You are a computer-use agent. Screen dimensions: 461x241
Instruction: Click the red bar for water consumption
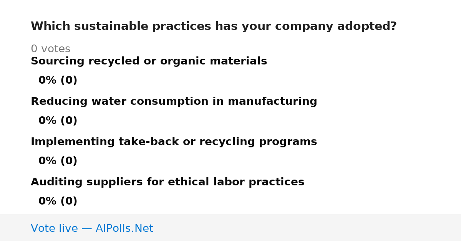click(x=31, y=121)
